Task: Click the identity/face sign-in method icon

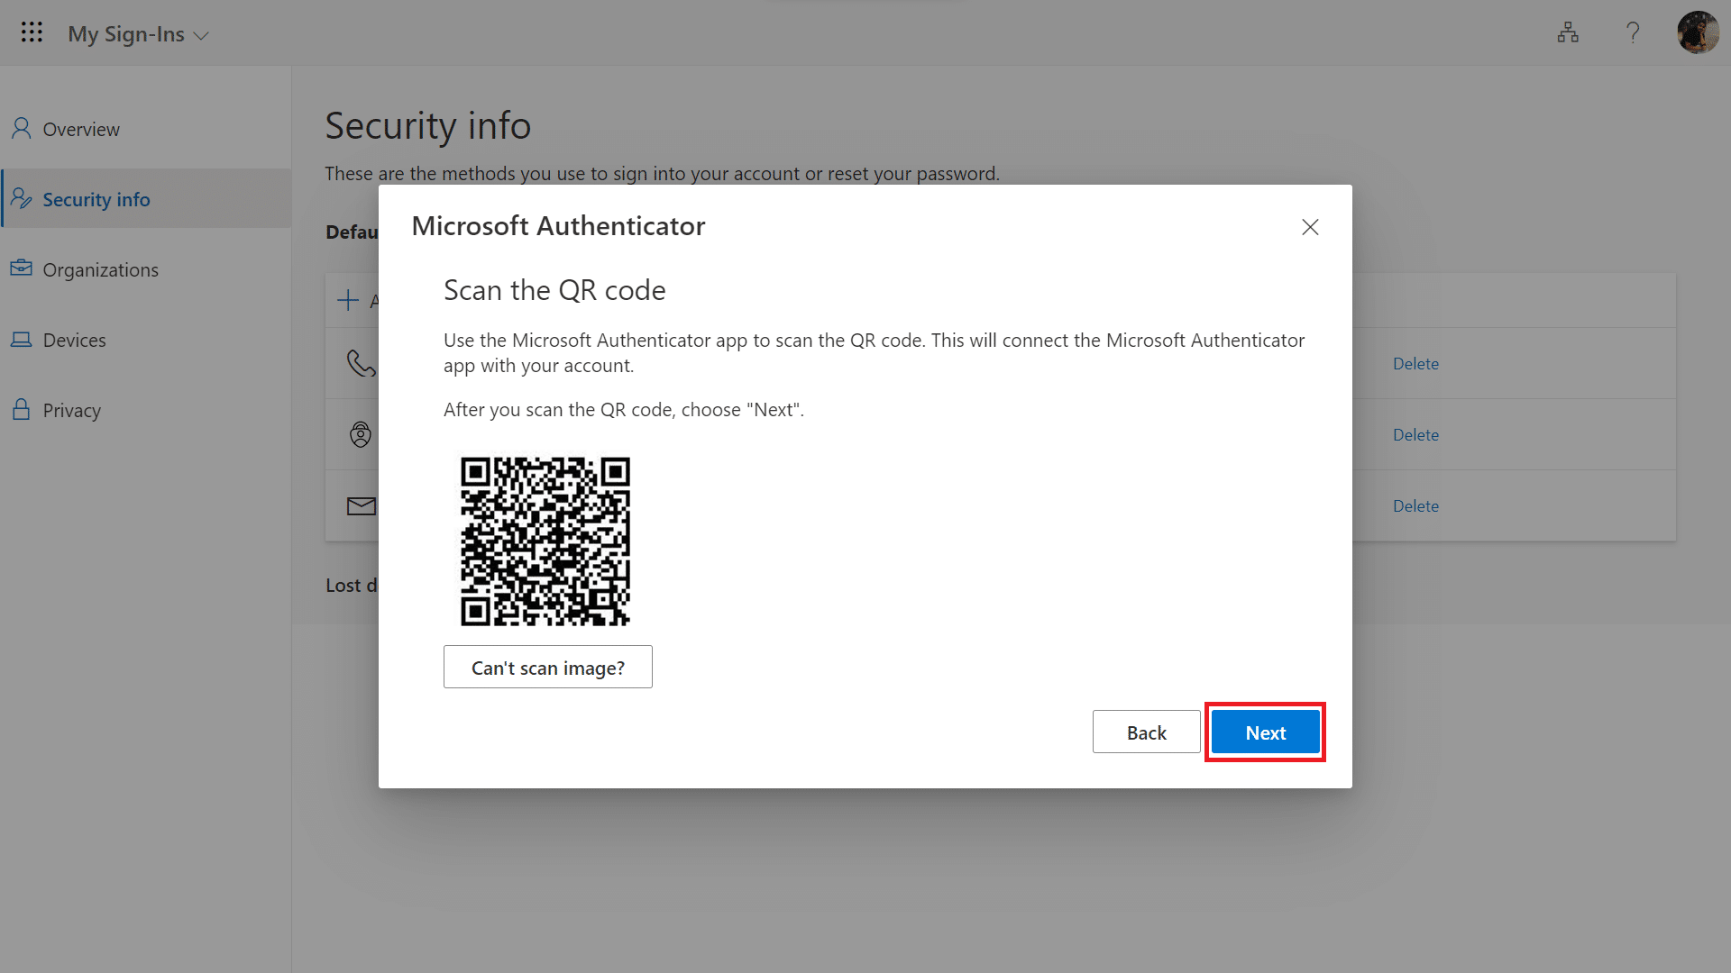Action: (x=361, y=433)
